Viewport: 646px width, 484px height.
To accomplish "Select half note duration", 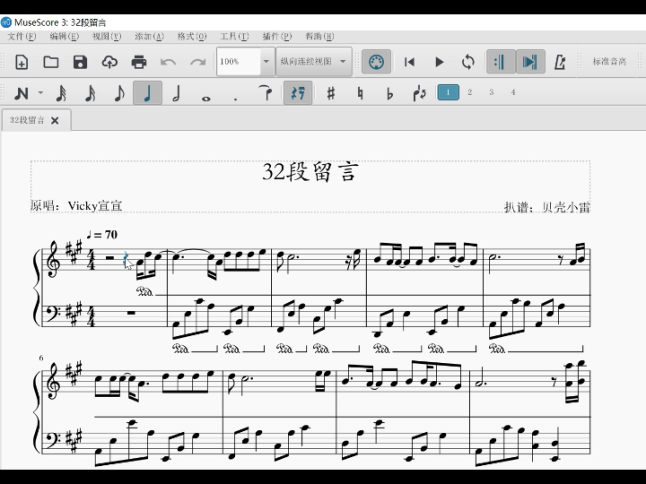I will tap(177, 93).
